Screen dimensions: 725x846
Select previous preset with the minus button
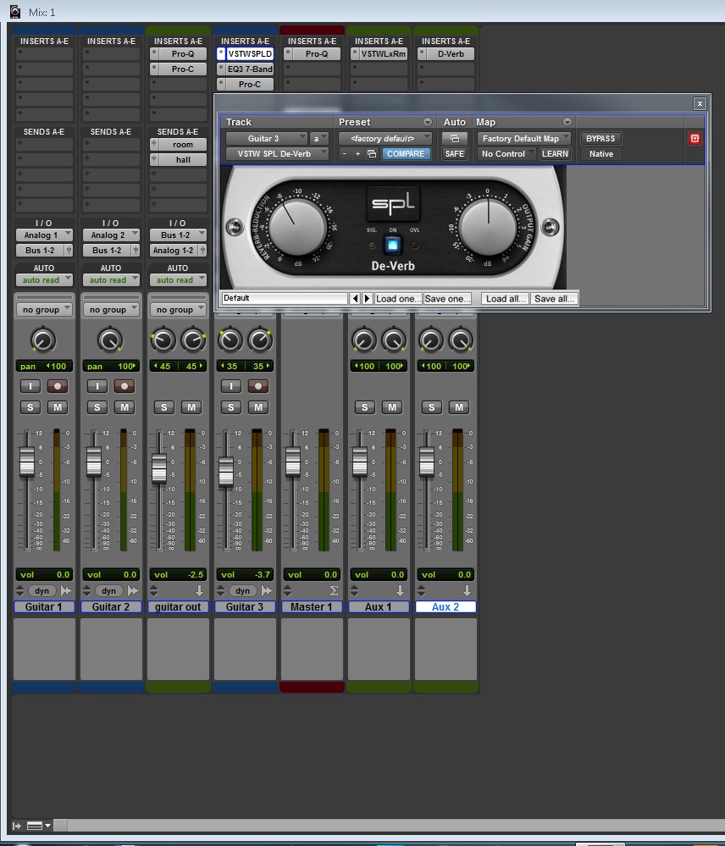[344, 154]
